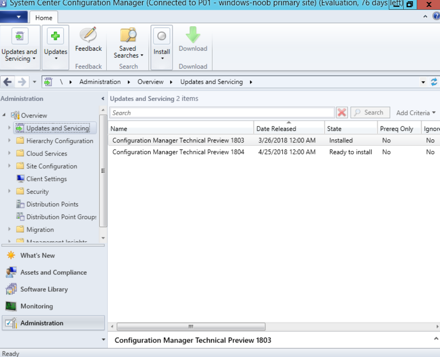Select the Distribution Point Groups icon
Viewport: 440px width, 357px height.
pyautogui.click(x=20, y=217)
